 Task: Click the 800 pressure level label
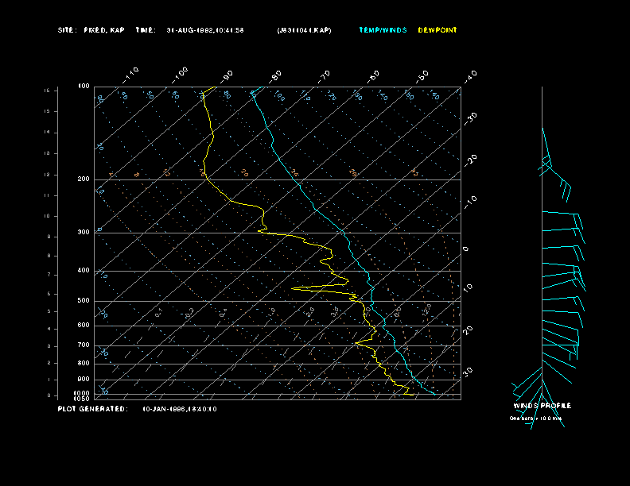click(x=84, y=363)
